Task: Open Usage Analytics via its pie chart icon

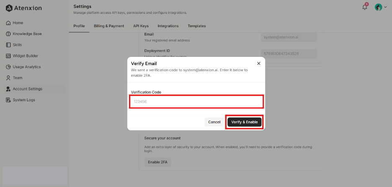Action: [x=8, y=67]
